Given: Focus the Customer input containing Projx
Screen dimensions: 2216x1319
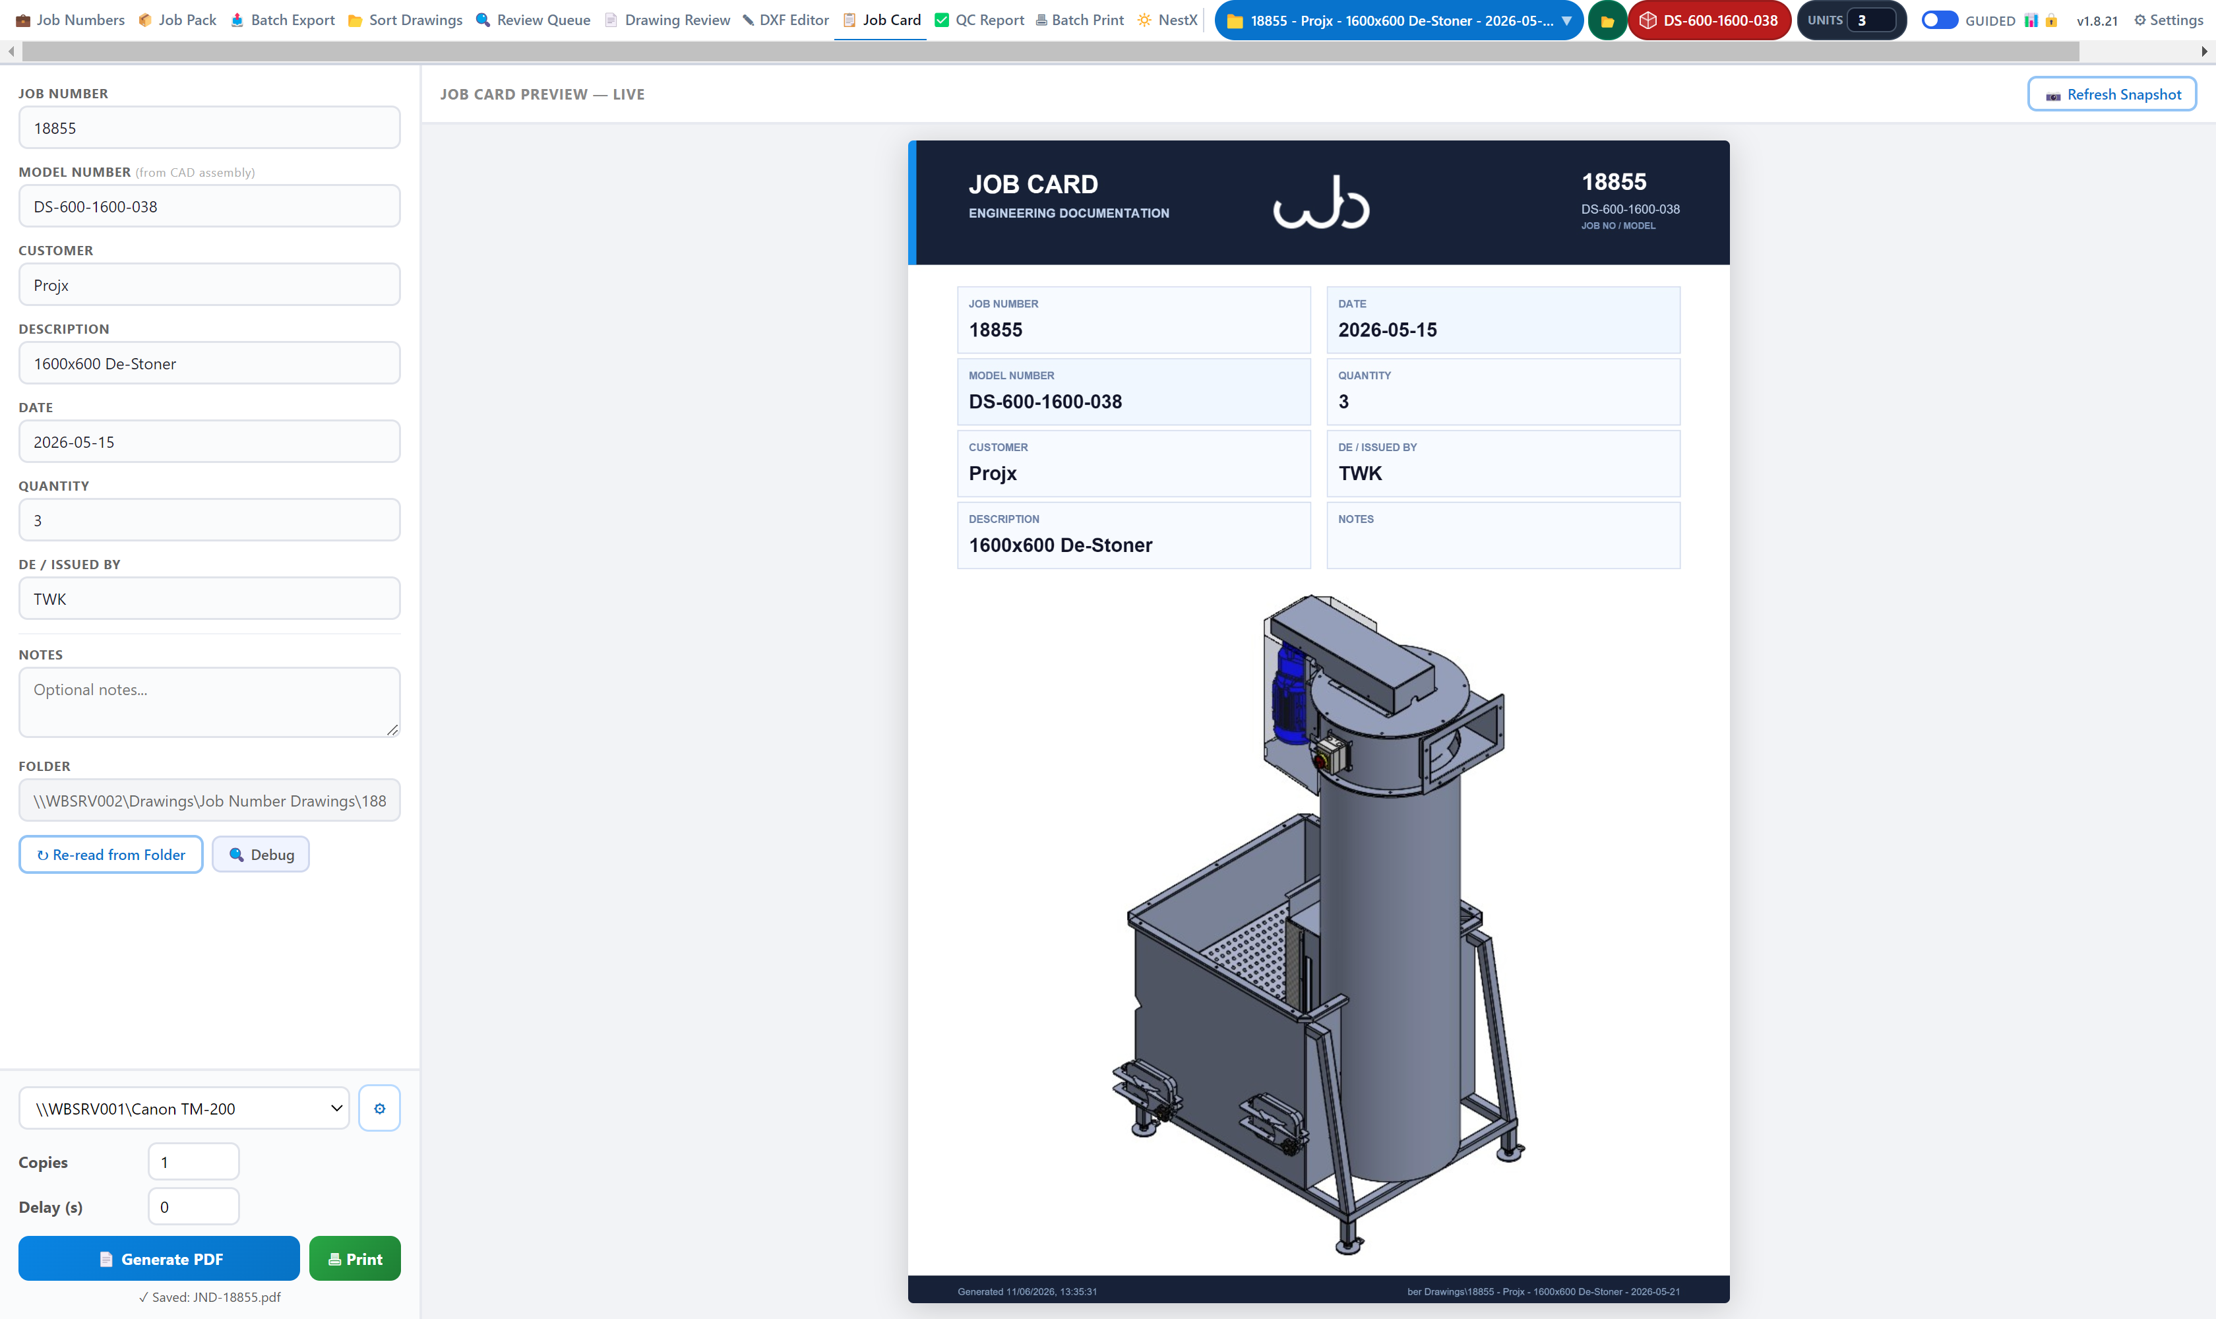Looking at the screenshot, I should click(209, 284).
